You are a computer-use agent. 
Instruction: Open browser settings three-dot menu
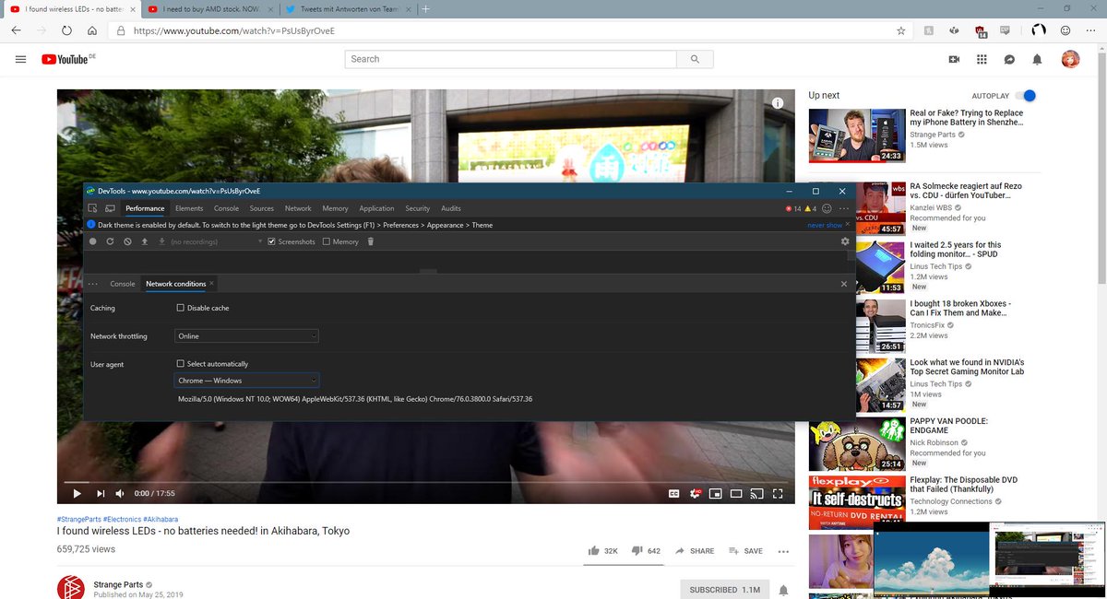coord(1091,30)
